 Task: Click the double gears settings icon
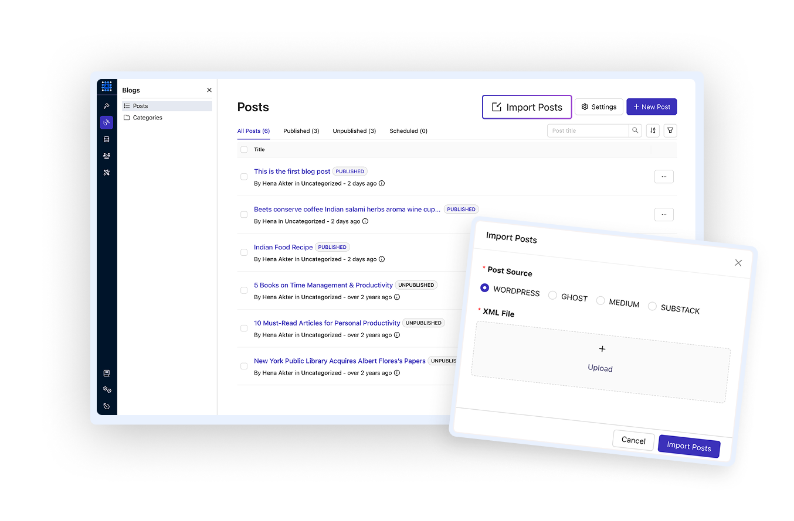106,389
